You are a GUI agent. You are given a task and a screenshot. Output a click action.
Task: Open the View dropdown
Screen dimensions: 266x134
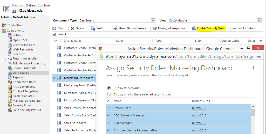[x=259, y=20]
